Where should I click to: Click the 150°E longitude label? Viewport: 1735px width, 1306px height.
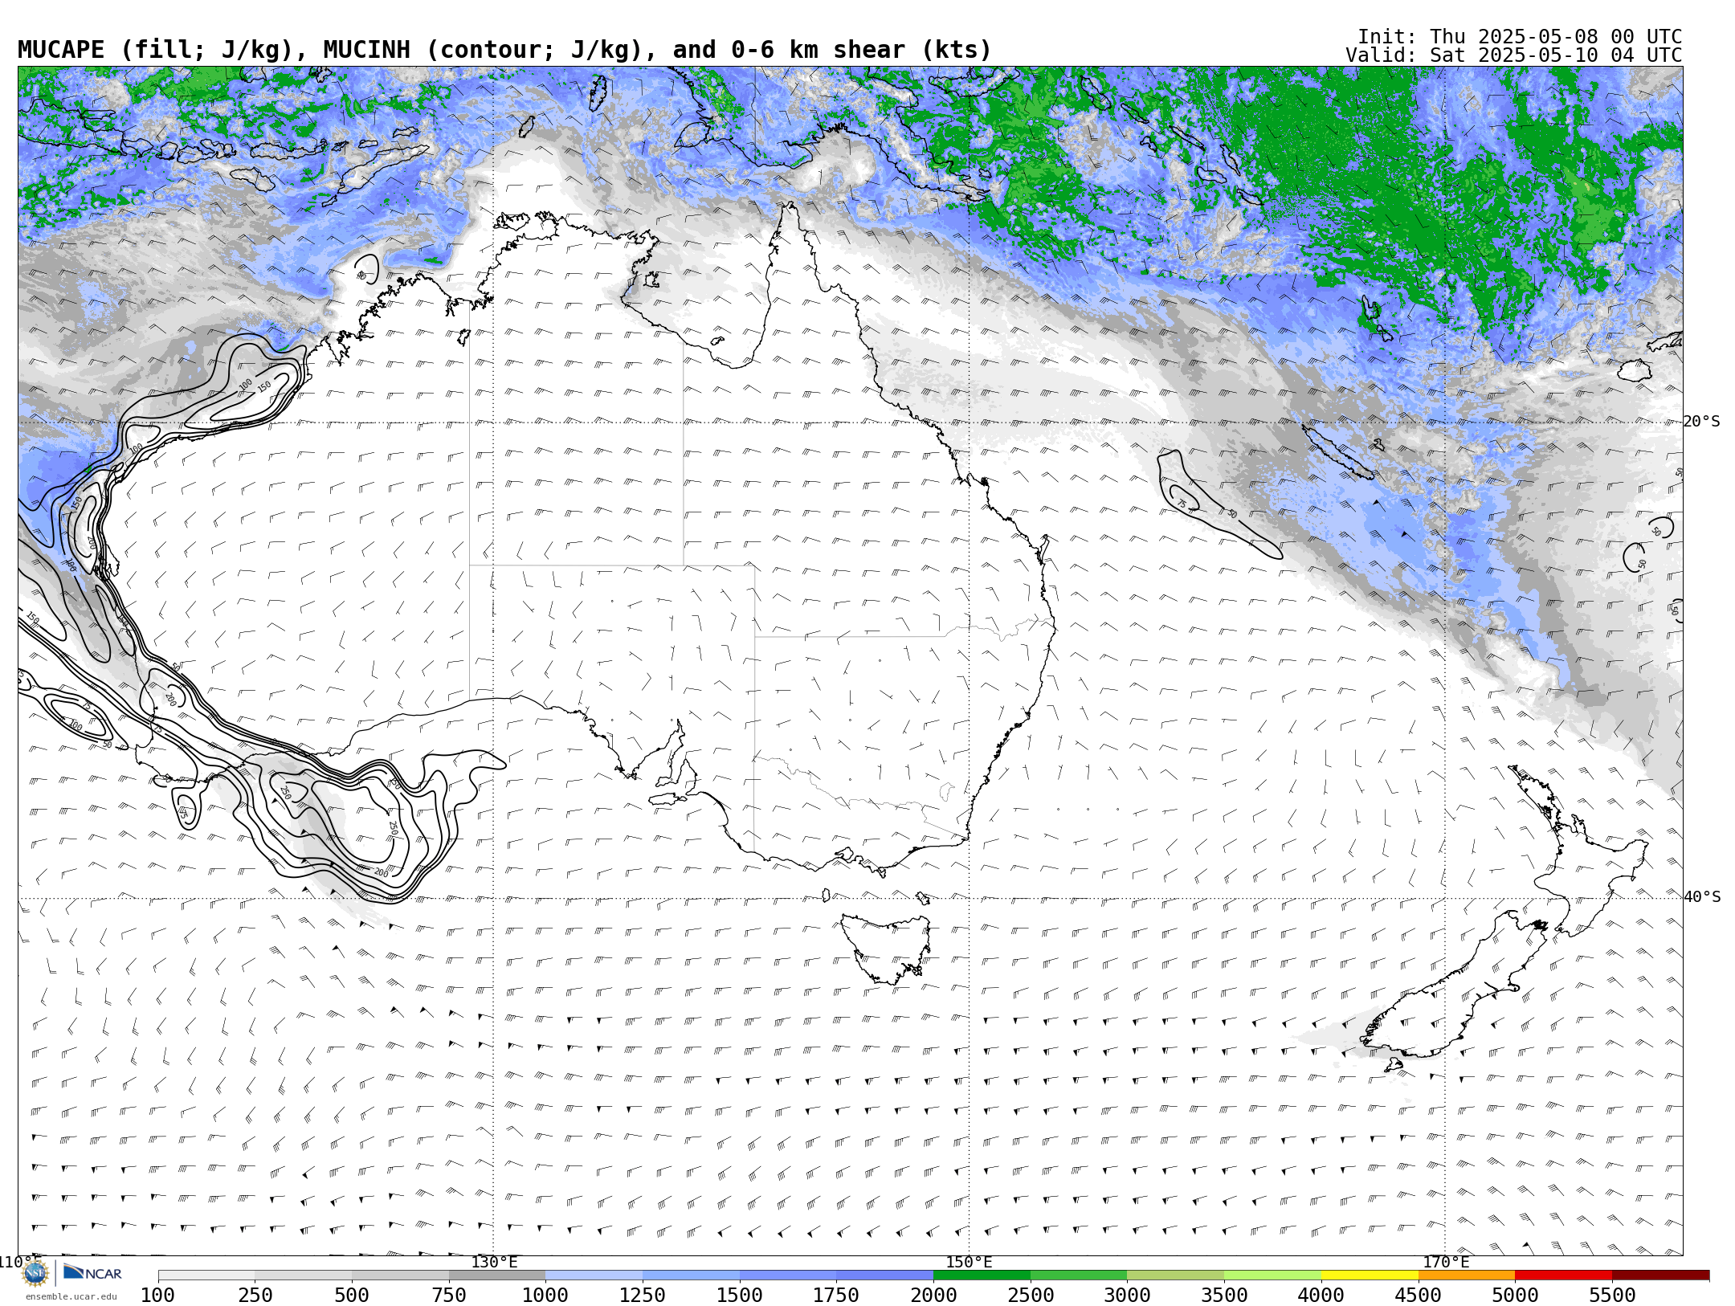[x=970, y=1262]
